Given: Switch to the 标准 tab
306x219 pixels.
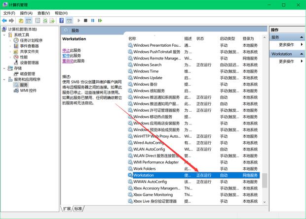Looking at the screenshot, I should coord(78,209).
